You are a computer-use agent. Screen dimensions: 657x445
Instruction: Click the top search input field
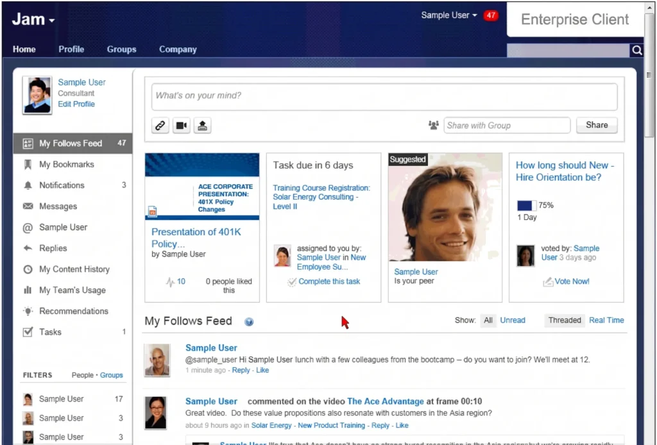568,50
